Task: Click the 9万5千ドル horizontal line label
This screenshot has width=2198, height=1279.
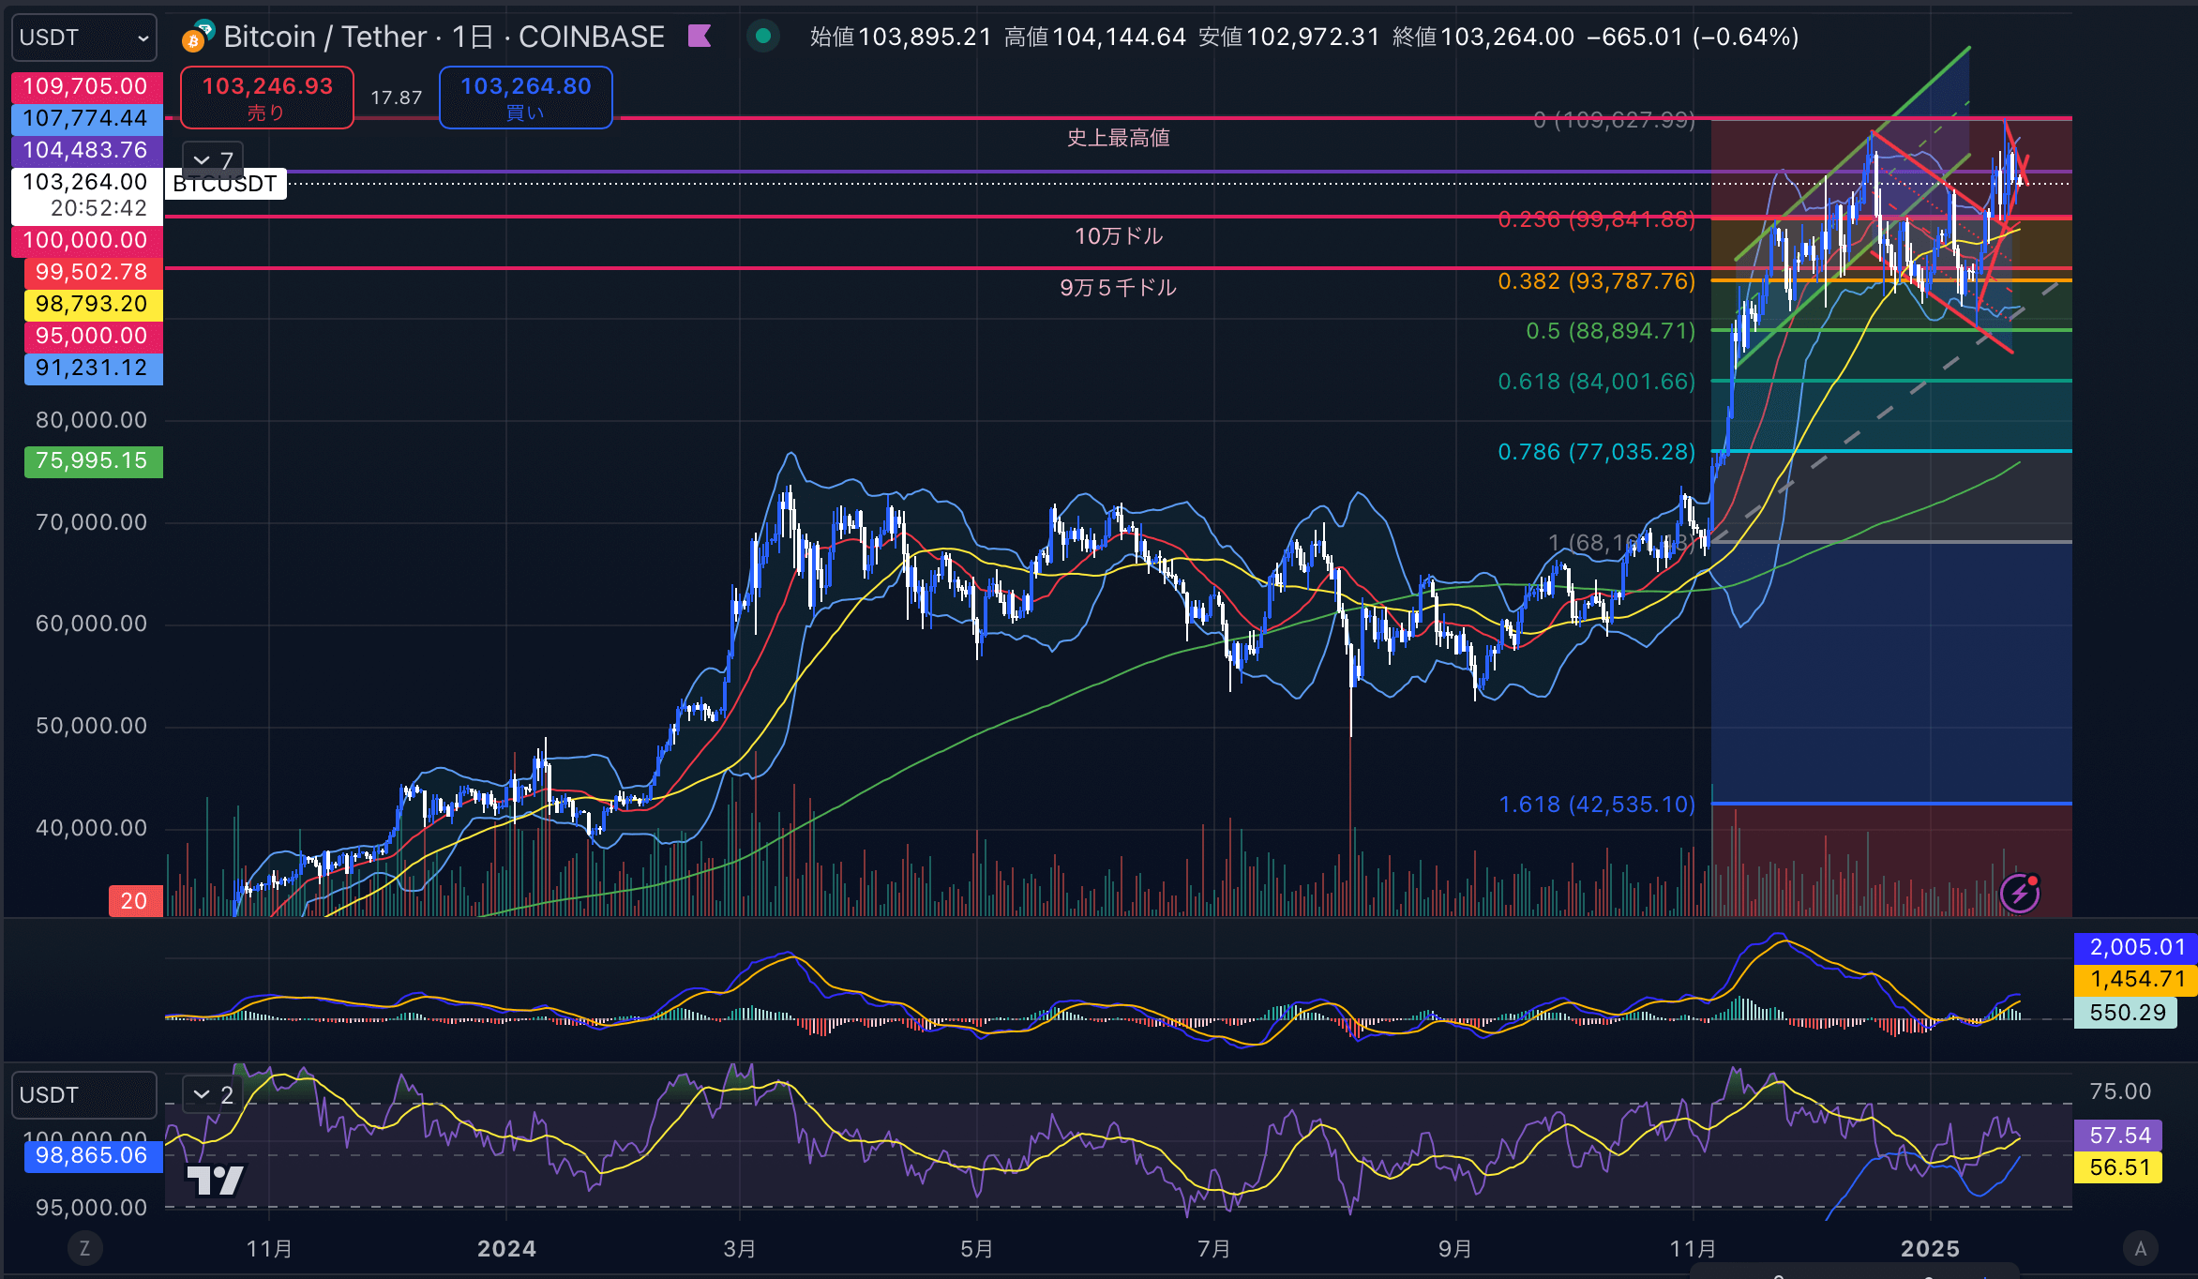Action: tap(1118, 288)
